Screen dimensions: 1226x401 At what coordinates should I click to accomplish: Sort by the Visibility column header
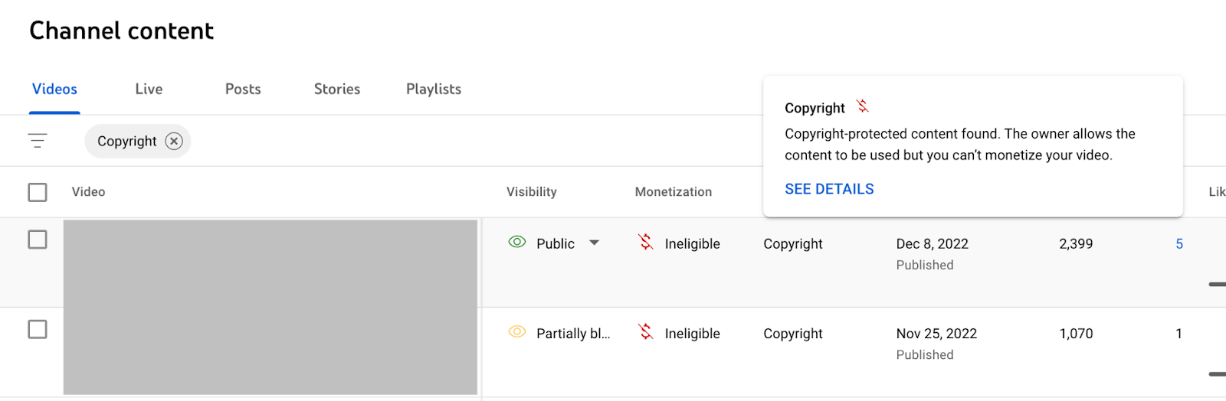click(532, 192)
